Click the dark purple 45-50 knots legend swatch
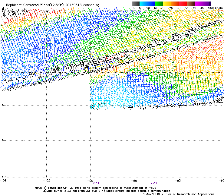Image resolution: width=224 pixels, height=196 pixels. pyautogui.click(x=206, y=4)
